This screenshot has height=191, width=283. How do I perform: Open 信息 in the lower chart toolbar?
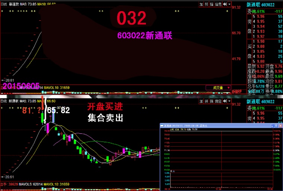218,101
